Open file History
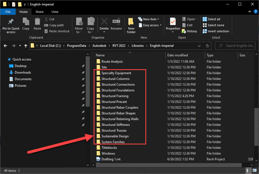The height and width of the screenshot is (174, 259). (x=189, y=31)
